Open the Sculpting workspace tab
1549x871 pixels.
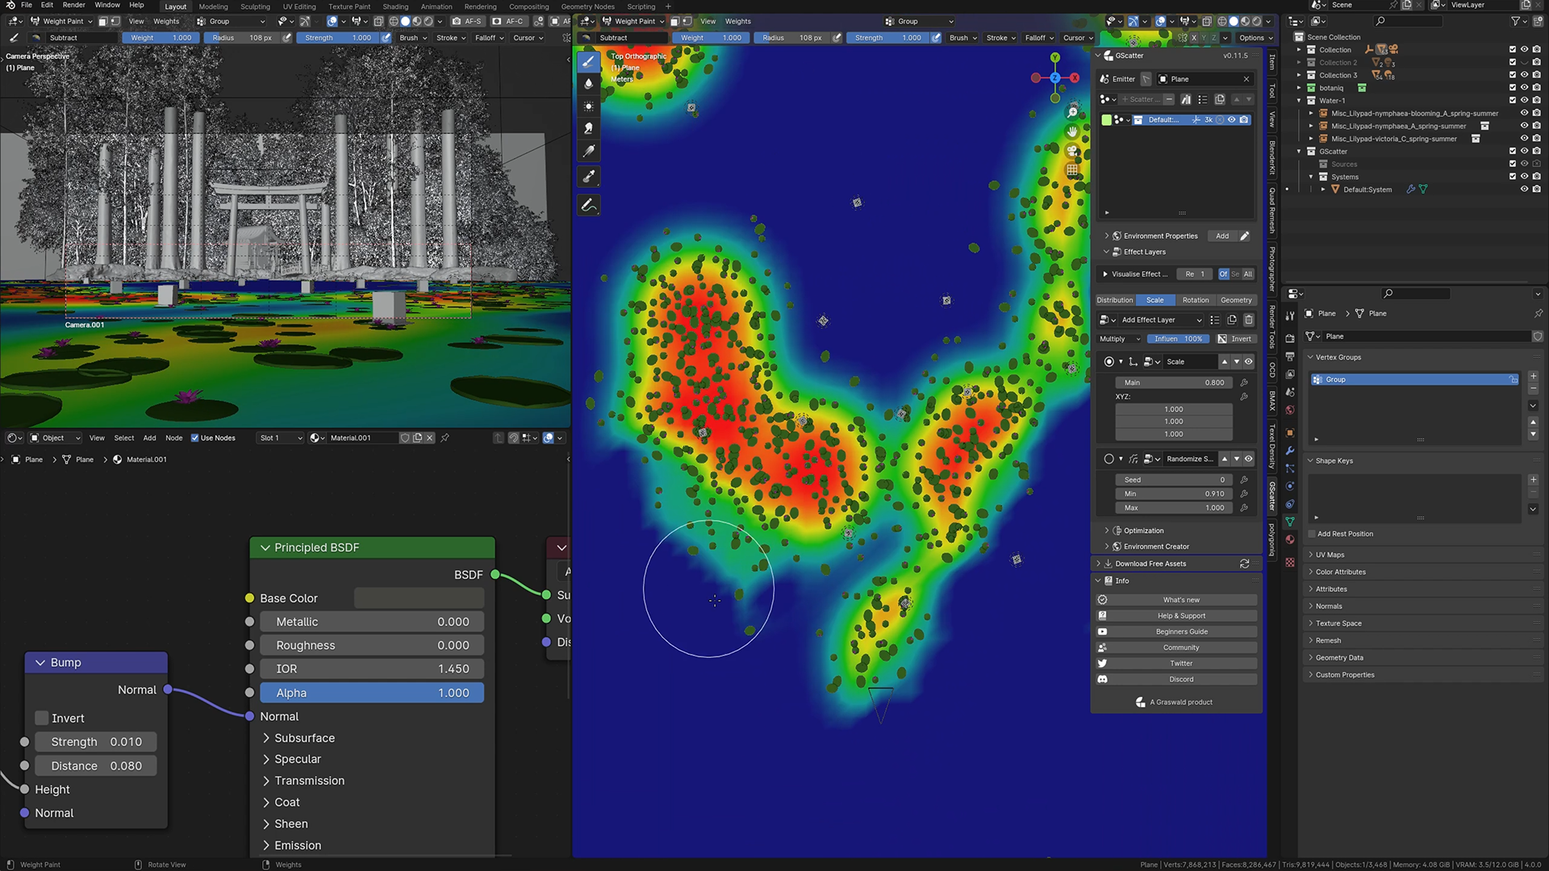255,6
